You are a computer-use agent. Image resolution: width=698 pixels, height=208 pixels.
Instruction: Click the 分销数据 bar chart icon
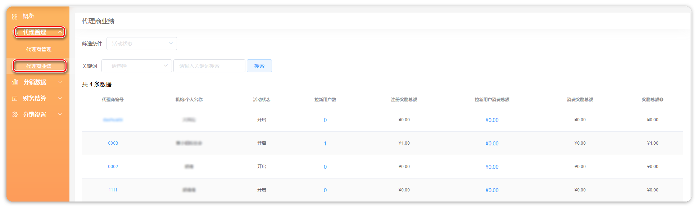point(15,82)
